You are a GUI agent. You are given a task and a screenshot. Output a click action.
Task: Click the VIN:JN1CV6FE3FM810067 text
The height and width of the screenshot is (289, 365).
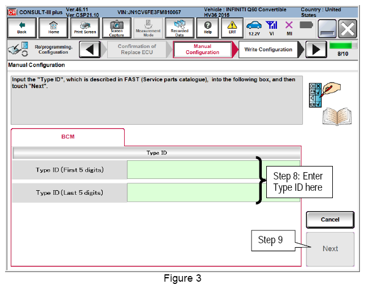coord(149,12)
